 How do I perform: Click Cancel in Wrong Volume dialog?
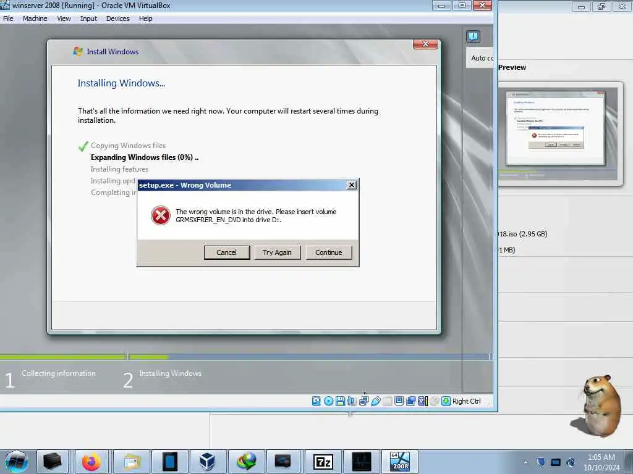226,252
